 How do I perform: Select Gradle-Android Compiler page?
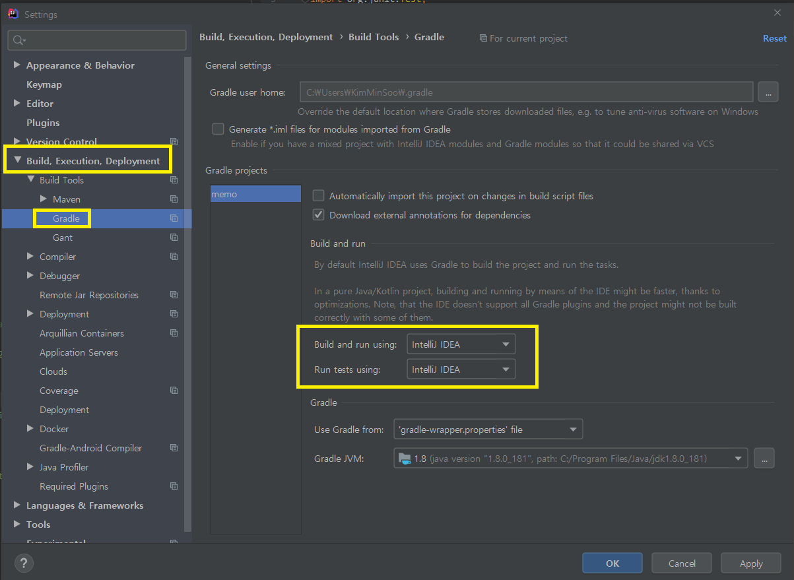pyautogui.click(x=90, y=448)
